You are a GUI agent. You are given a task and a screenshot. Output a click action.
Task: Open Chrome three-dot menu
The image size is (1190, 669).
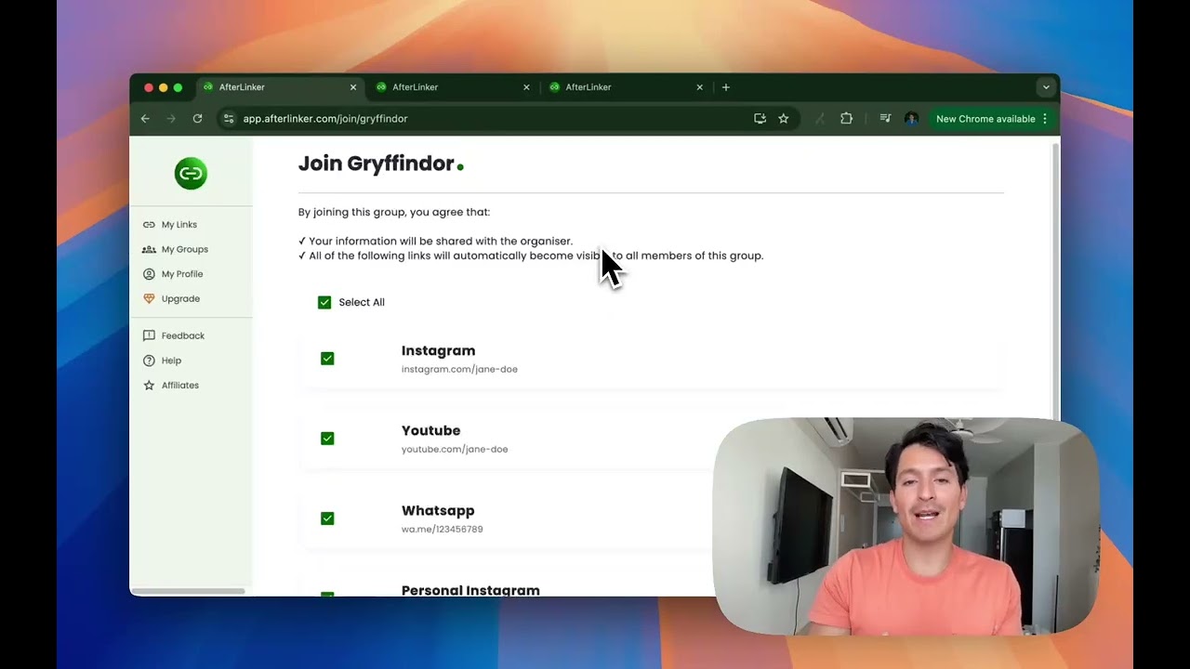coord(1045,119)
